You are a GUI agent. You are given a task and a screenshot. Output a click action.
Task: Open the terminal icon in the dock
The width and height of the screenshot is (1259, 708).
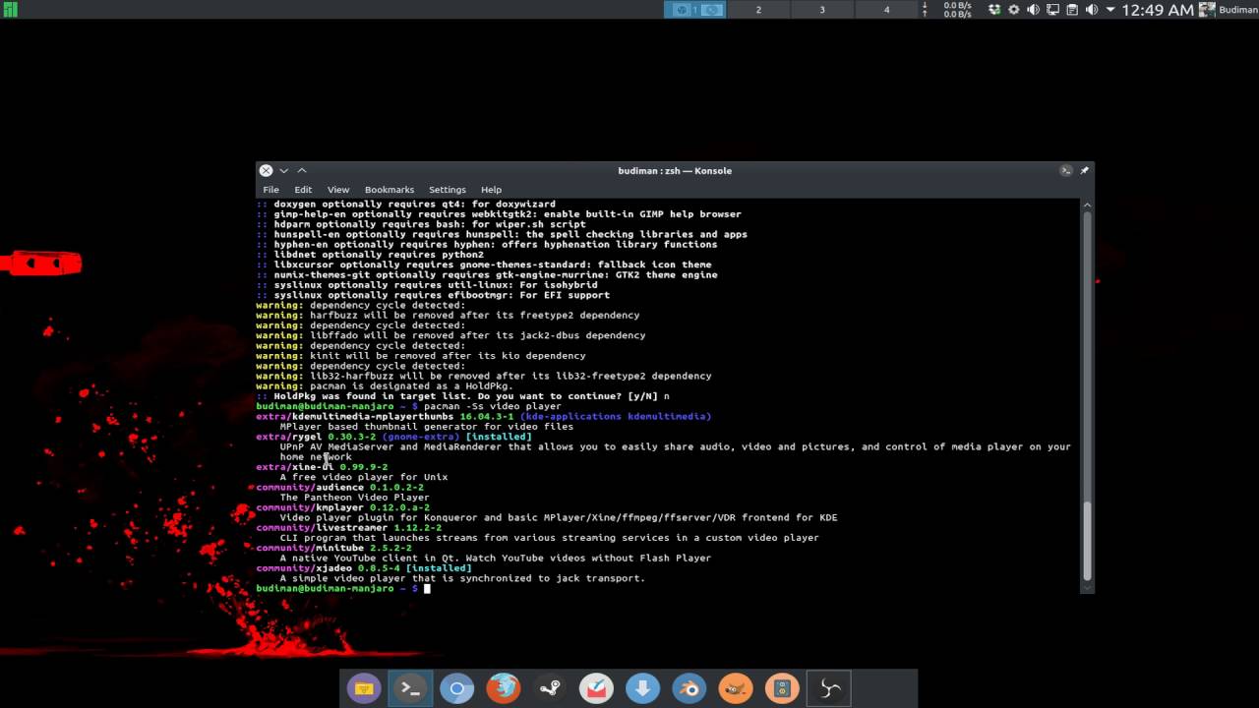coord(410,689)
